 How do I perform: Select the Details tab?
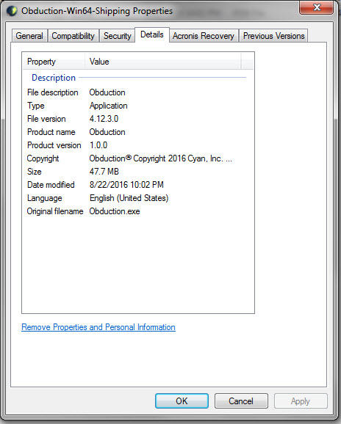152,34
